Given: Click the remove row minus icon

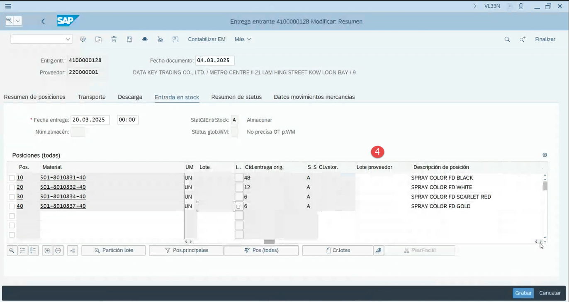Looking at the screenshot, I should click(x=58, y=251).
